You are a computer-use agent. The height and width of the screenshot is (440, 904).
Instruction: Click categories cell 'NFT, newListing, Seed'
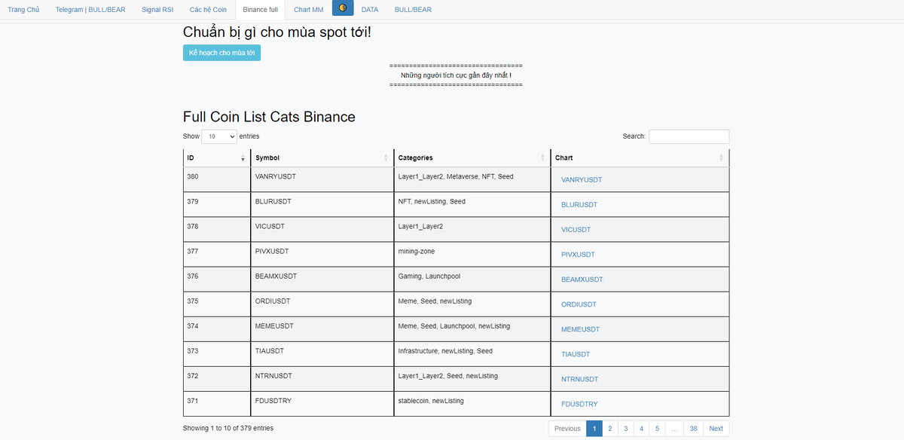click(x=472, y=205)
